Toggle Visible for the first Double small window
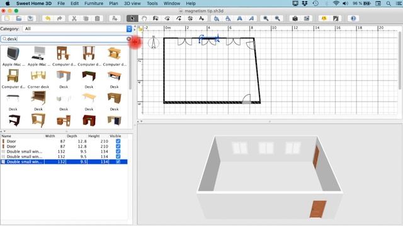 coord(118,151)
